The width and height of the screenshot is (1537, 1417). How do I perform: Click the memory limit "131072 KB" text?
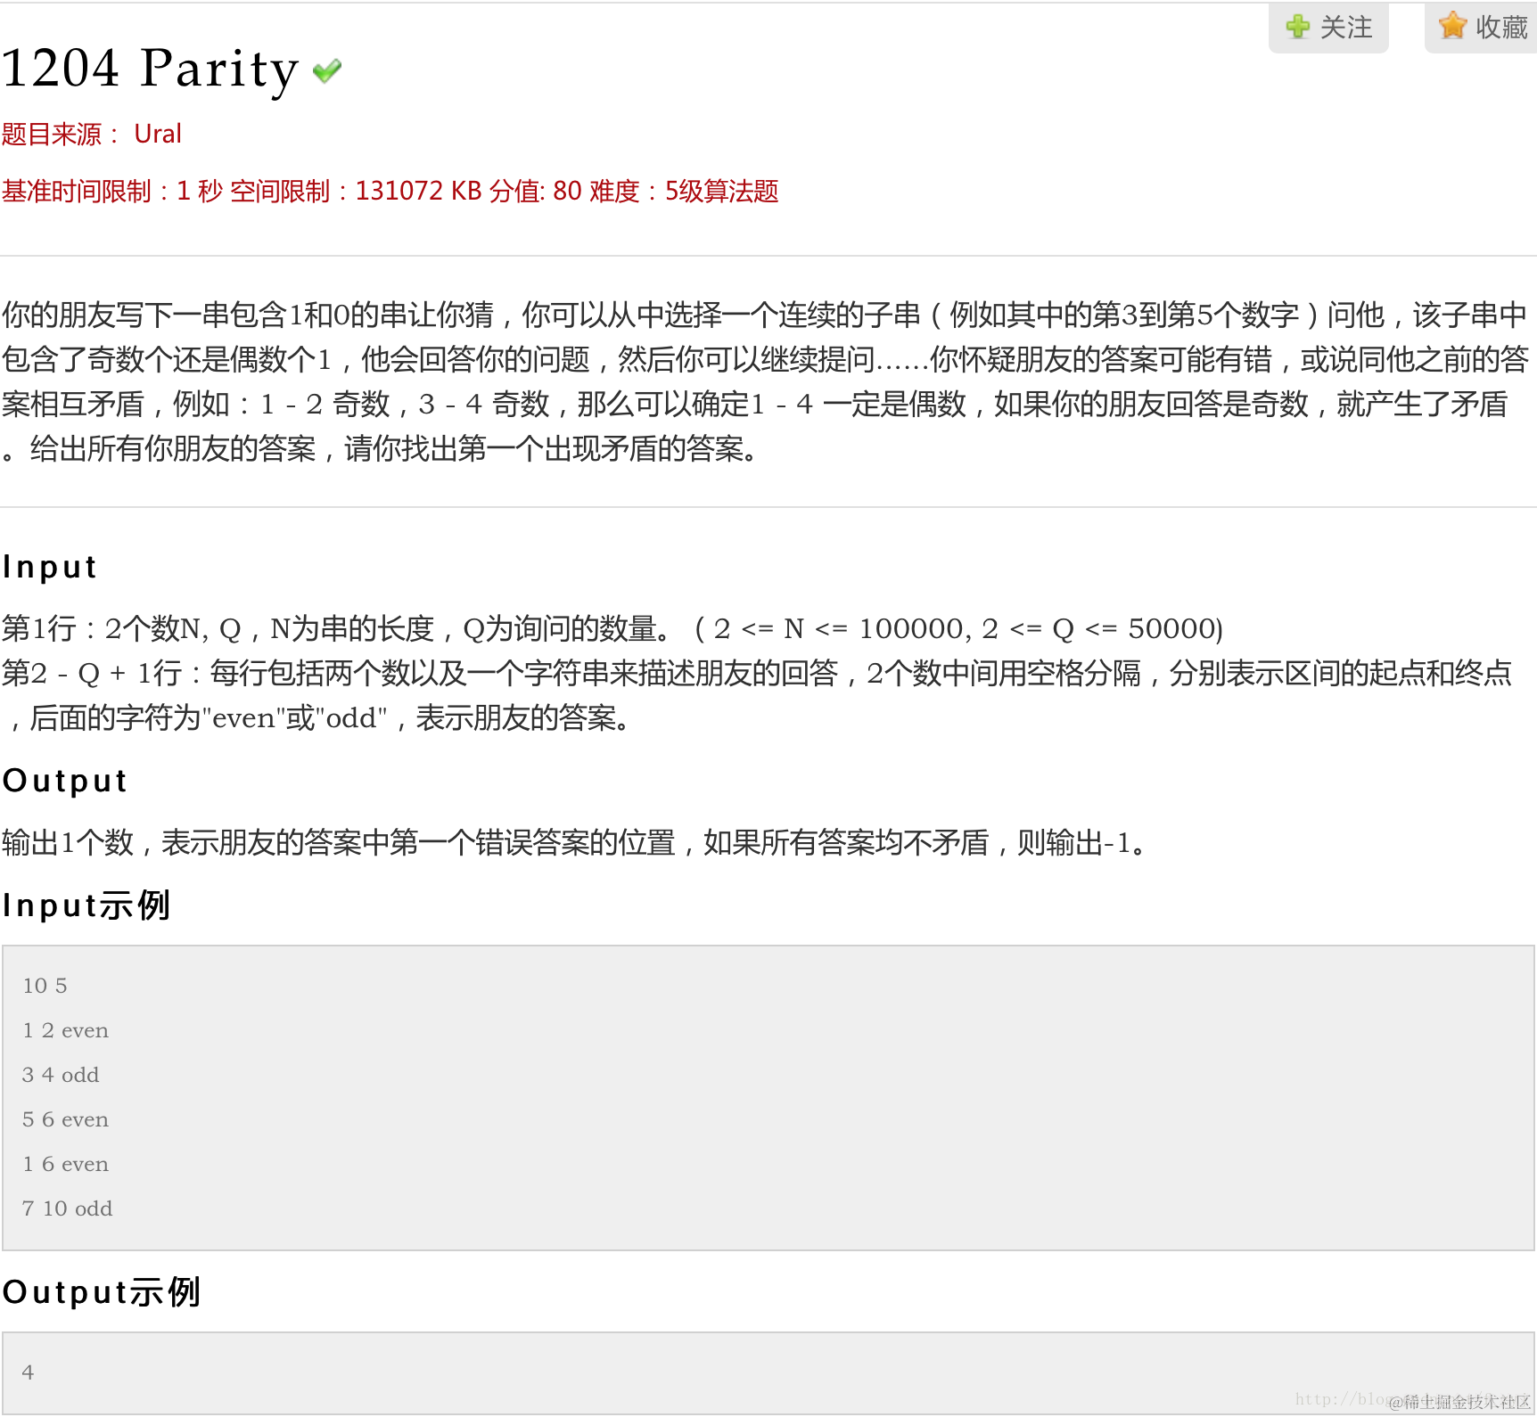point(418,192)
